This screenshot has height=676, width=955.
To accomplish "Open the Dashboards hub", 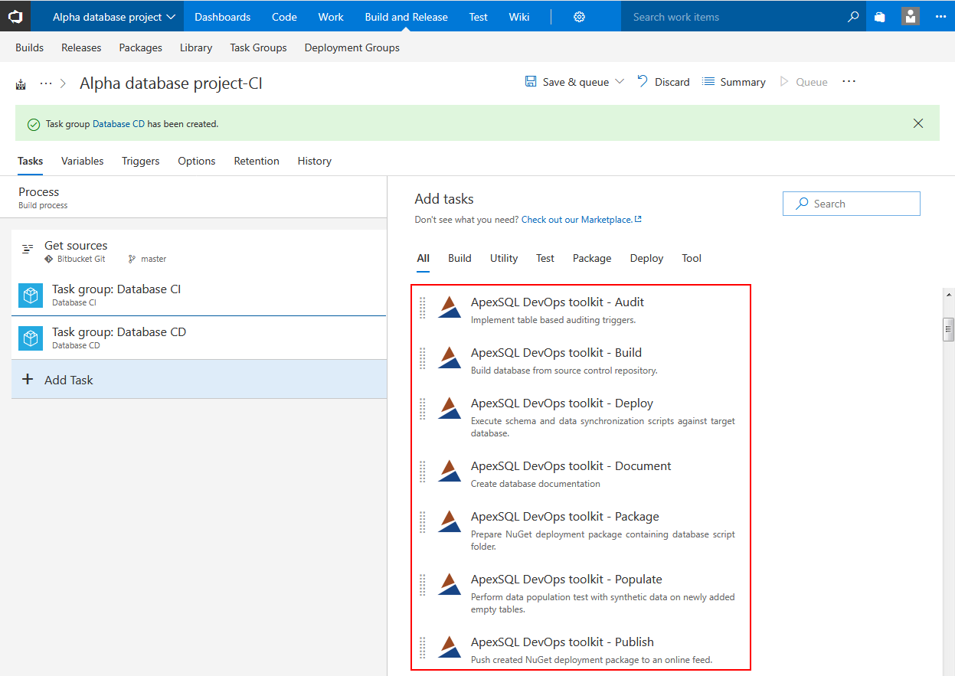I will [x=223, y=17].
